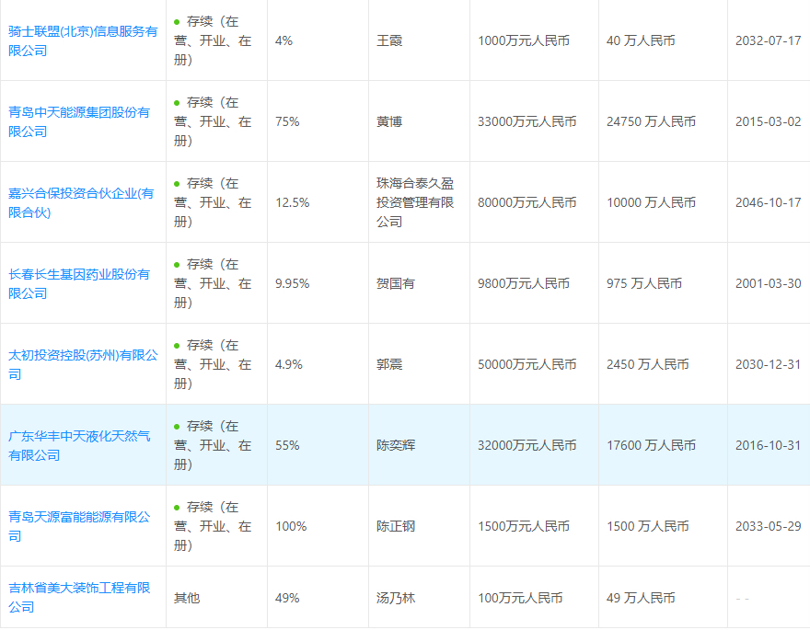Select legal representative 汤乃林

pos(396,598)
